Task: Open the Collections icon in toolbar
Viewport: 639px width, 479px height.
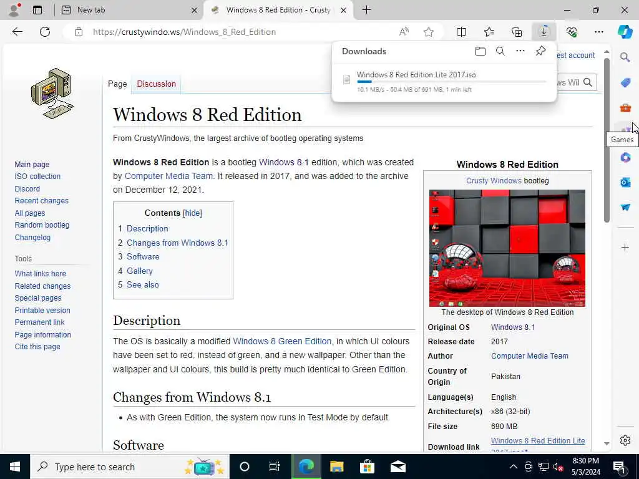Action: coord(517,32)
